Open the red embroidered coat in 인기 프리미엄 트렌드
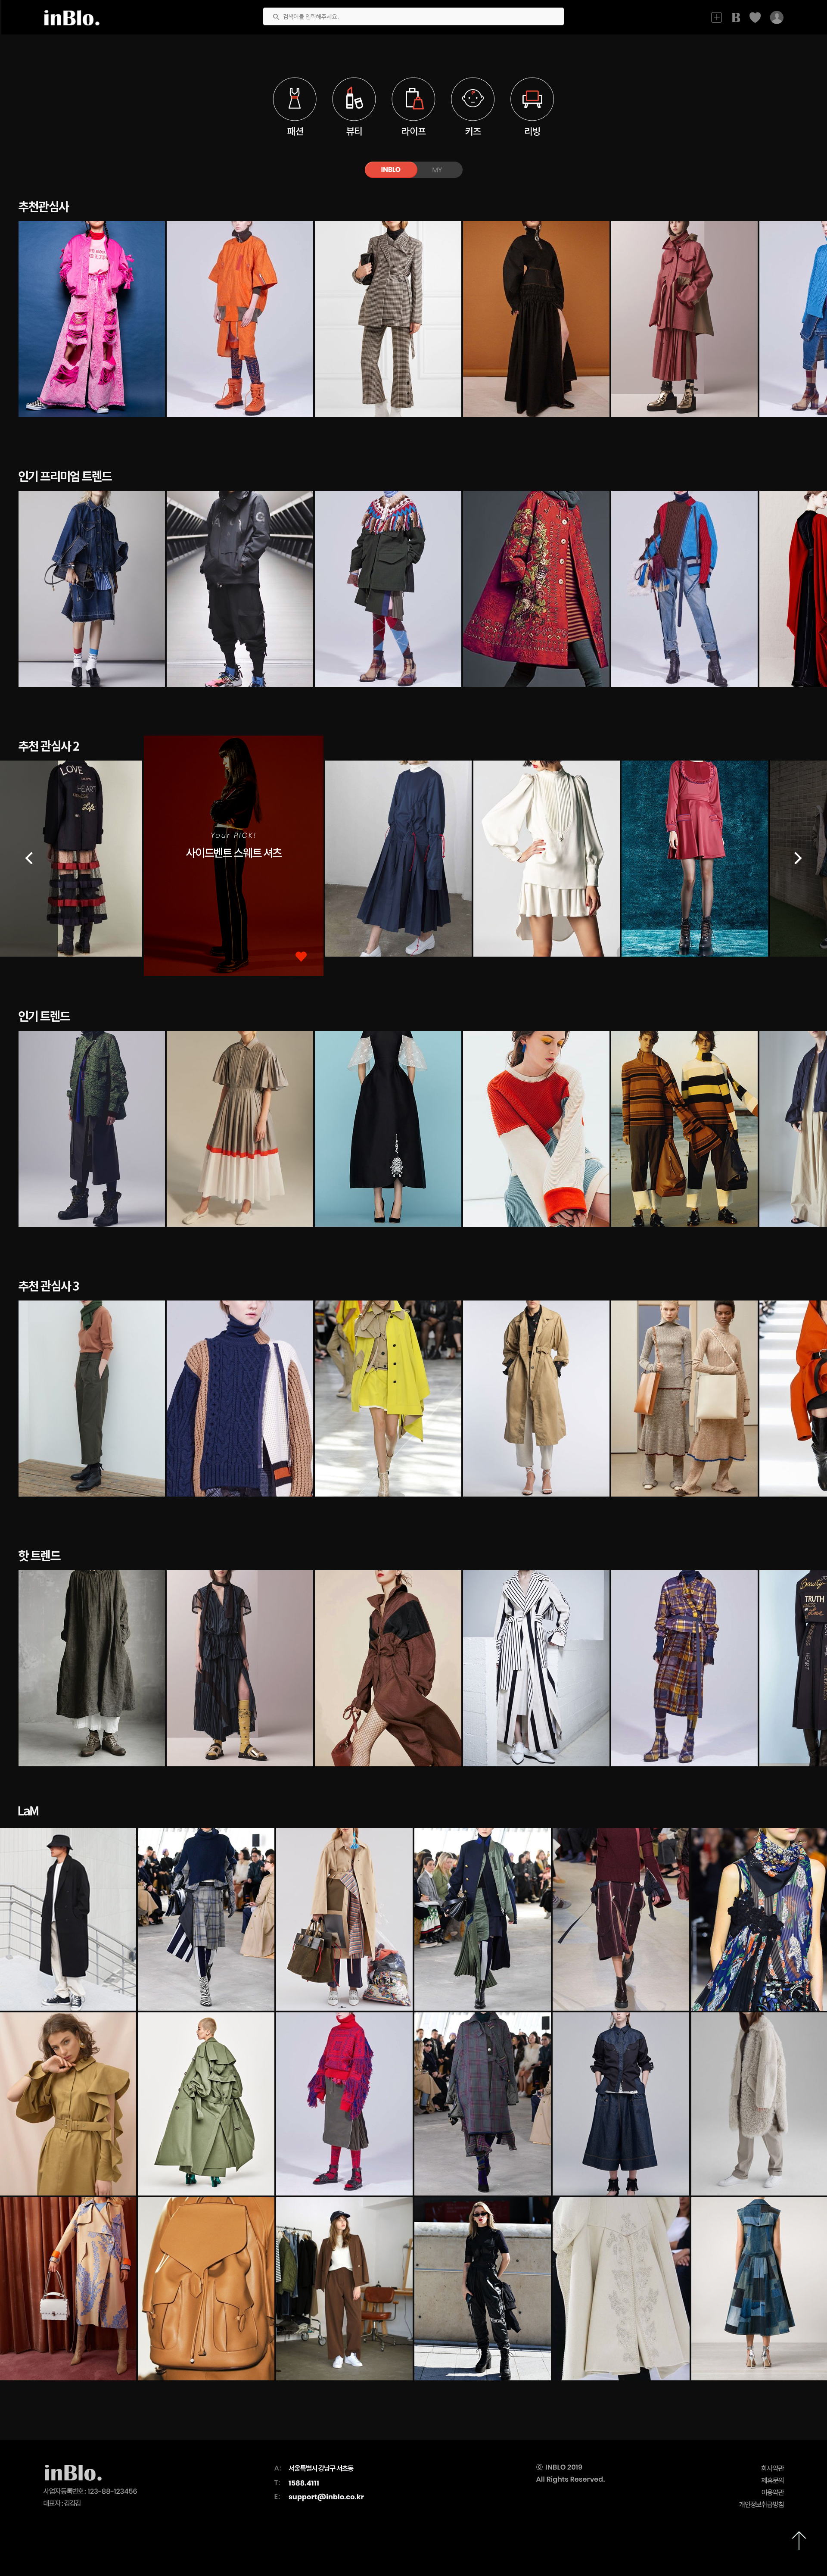 tap(536, 589)
